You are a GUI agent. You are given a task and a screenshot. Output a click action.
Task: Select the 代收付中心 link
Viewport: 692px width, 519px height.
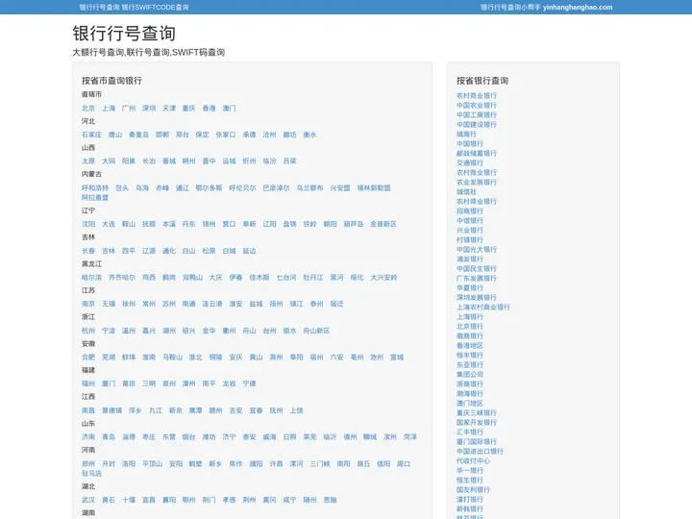point(473,460)
